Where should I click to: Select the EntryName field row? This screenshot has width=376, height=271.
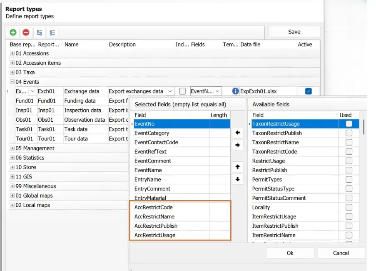coord(182,179)
